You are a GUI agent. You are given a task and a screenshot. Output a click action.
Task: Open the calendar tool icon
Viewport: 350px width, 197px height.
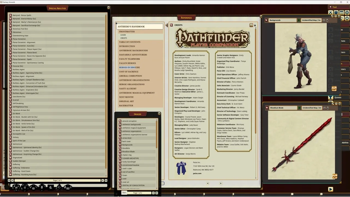click(342, 13)
